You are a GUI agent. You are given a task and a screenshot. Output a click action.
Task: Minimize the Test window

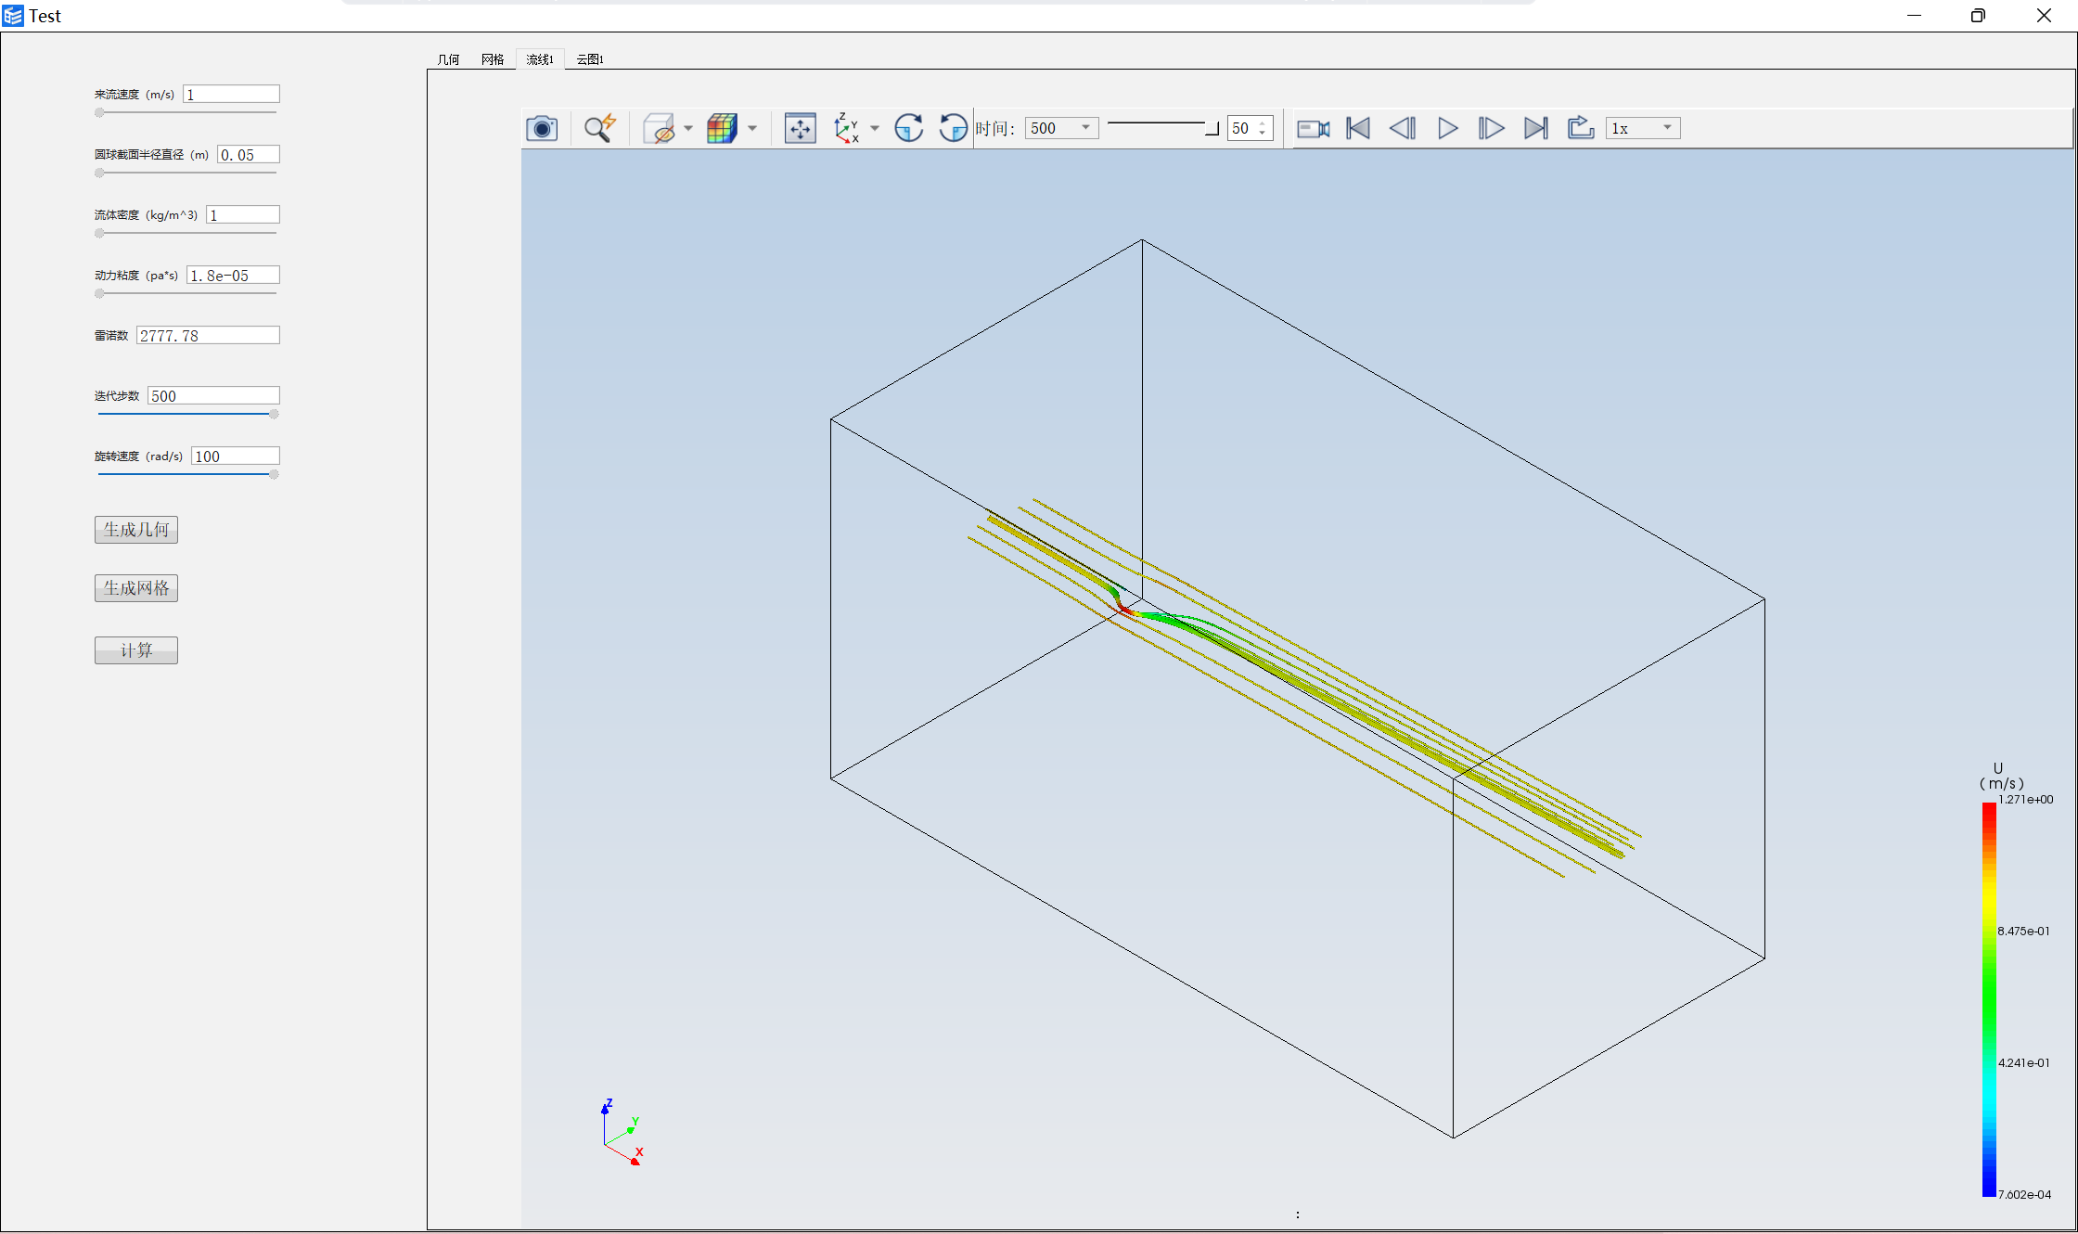point(1914,16)
